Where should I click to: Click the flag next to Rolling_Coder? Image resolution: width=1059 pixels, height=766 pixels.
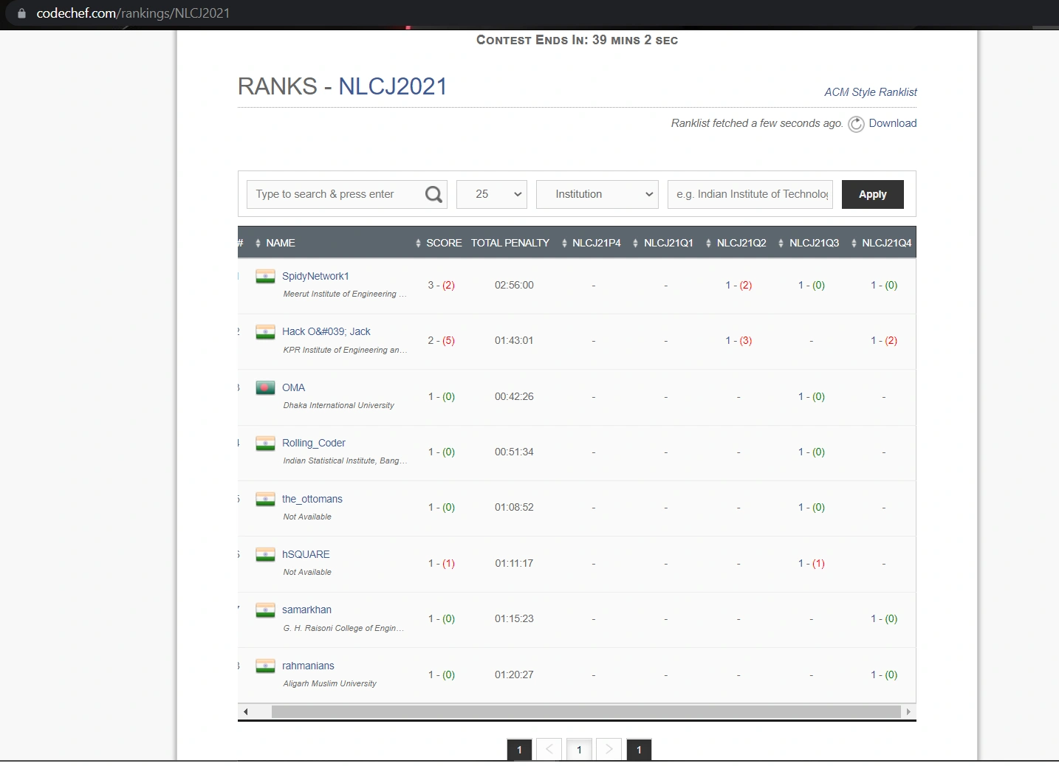pos(265,444)
